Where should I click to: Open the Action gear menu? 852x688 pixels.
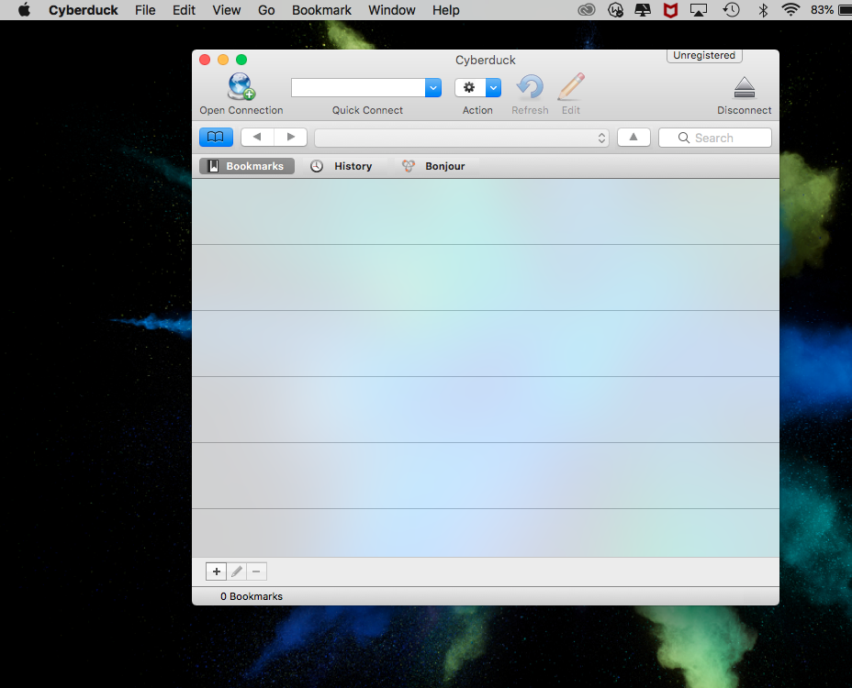click(469, 87)
